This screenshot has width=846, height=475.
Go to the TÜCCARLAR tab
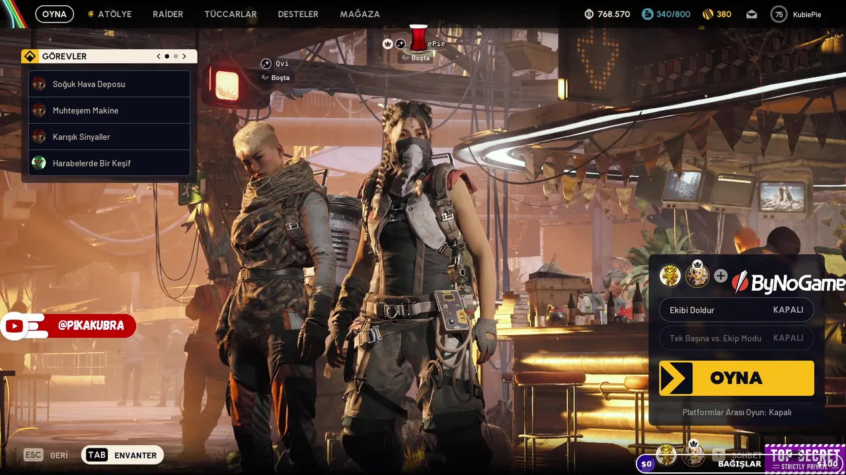click(231, 14)
